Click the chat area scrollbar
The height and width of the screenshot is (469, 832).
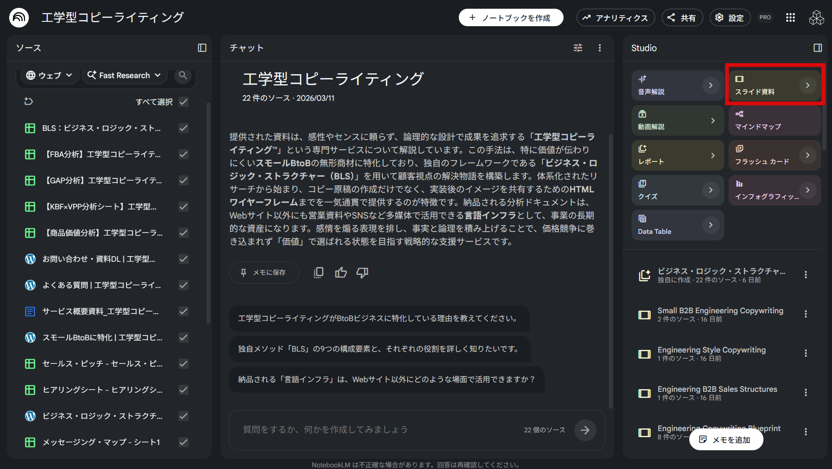(x=611, y=270)
